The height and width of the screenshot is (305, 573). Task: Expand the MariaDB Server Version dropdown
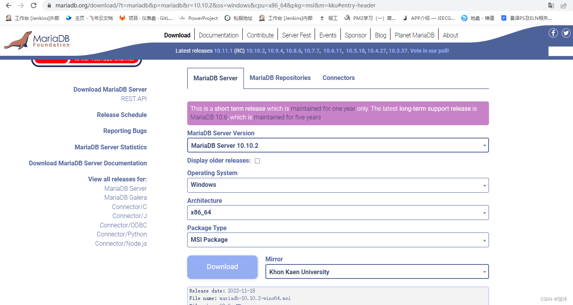(x=338, y=145)
